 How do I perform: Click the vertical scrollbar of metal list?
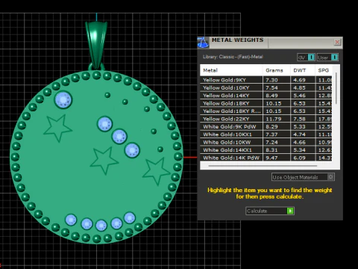pyautogui.click(x=336, y=88)
